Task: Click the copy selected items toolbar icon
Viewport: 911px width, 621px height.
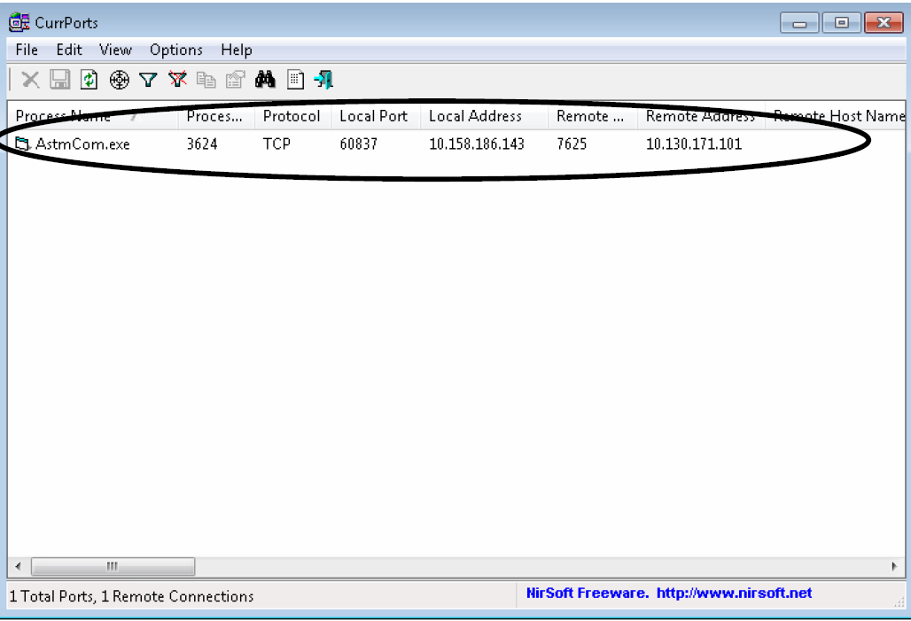Action: [206, 80]
